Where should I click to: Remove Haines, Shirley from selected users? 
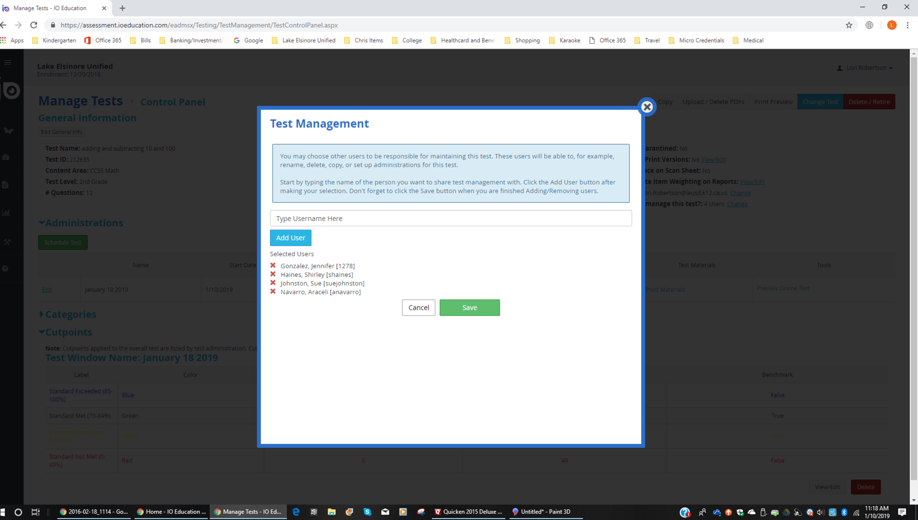[273, 274]
